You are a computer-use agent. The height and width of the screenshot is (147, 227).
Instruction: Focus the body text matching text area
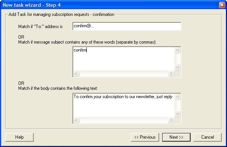coord(124,105)
